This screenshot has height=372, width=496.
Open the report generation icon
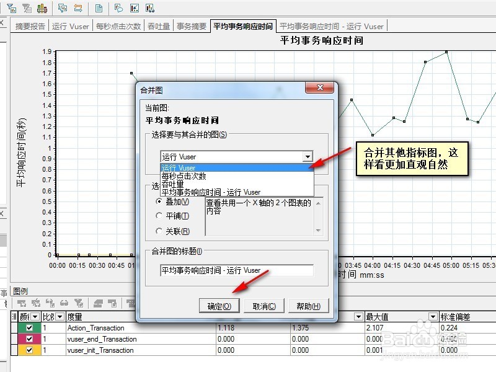(x=100, y=8)
